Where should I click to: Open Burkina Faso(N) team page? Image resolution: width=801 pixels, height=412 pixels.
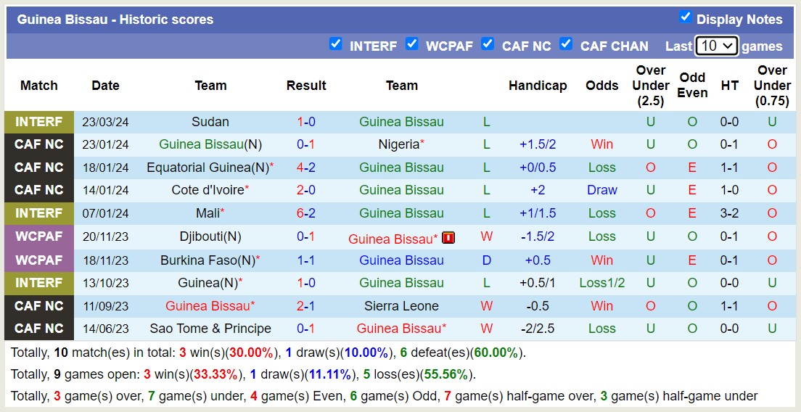[208, 260]
